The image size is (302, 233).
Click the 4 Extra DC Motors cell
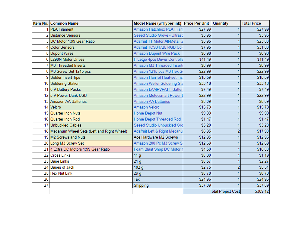point(91,149)
